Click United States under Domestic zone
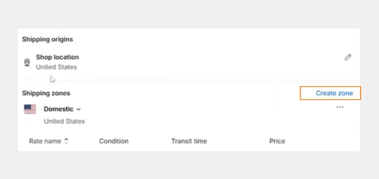This screenshot has width=379, height=179. [x=64, y=121]
